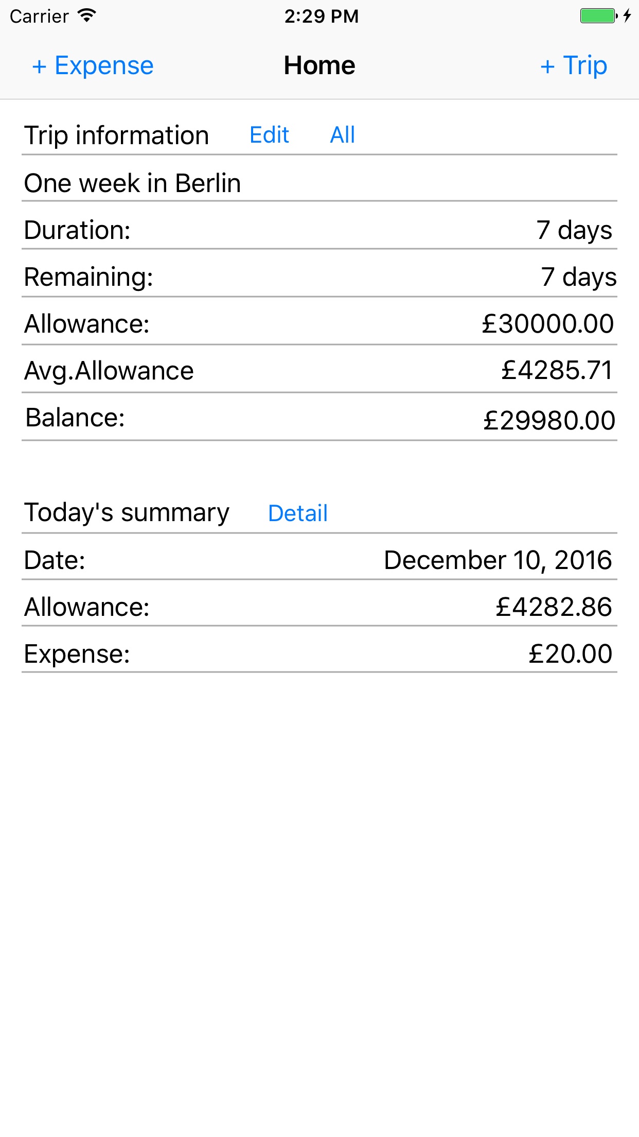Tap the Duration row label

tap(78, 230)
